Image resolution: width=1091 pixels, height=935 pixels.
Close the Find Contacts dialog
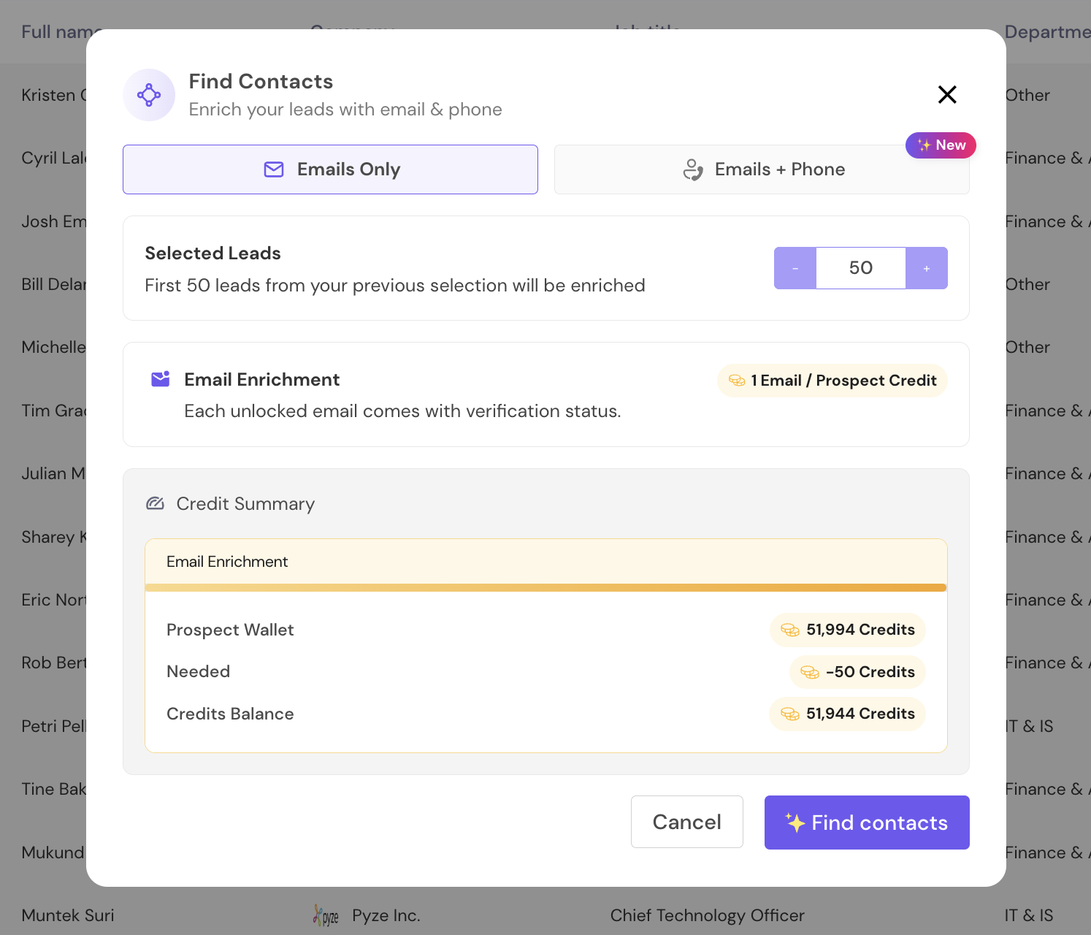pos(947,94)
